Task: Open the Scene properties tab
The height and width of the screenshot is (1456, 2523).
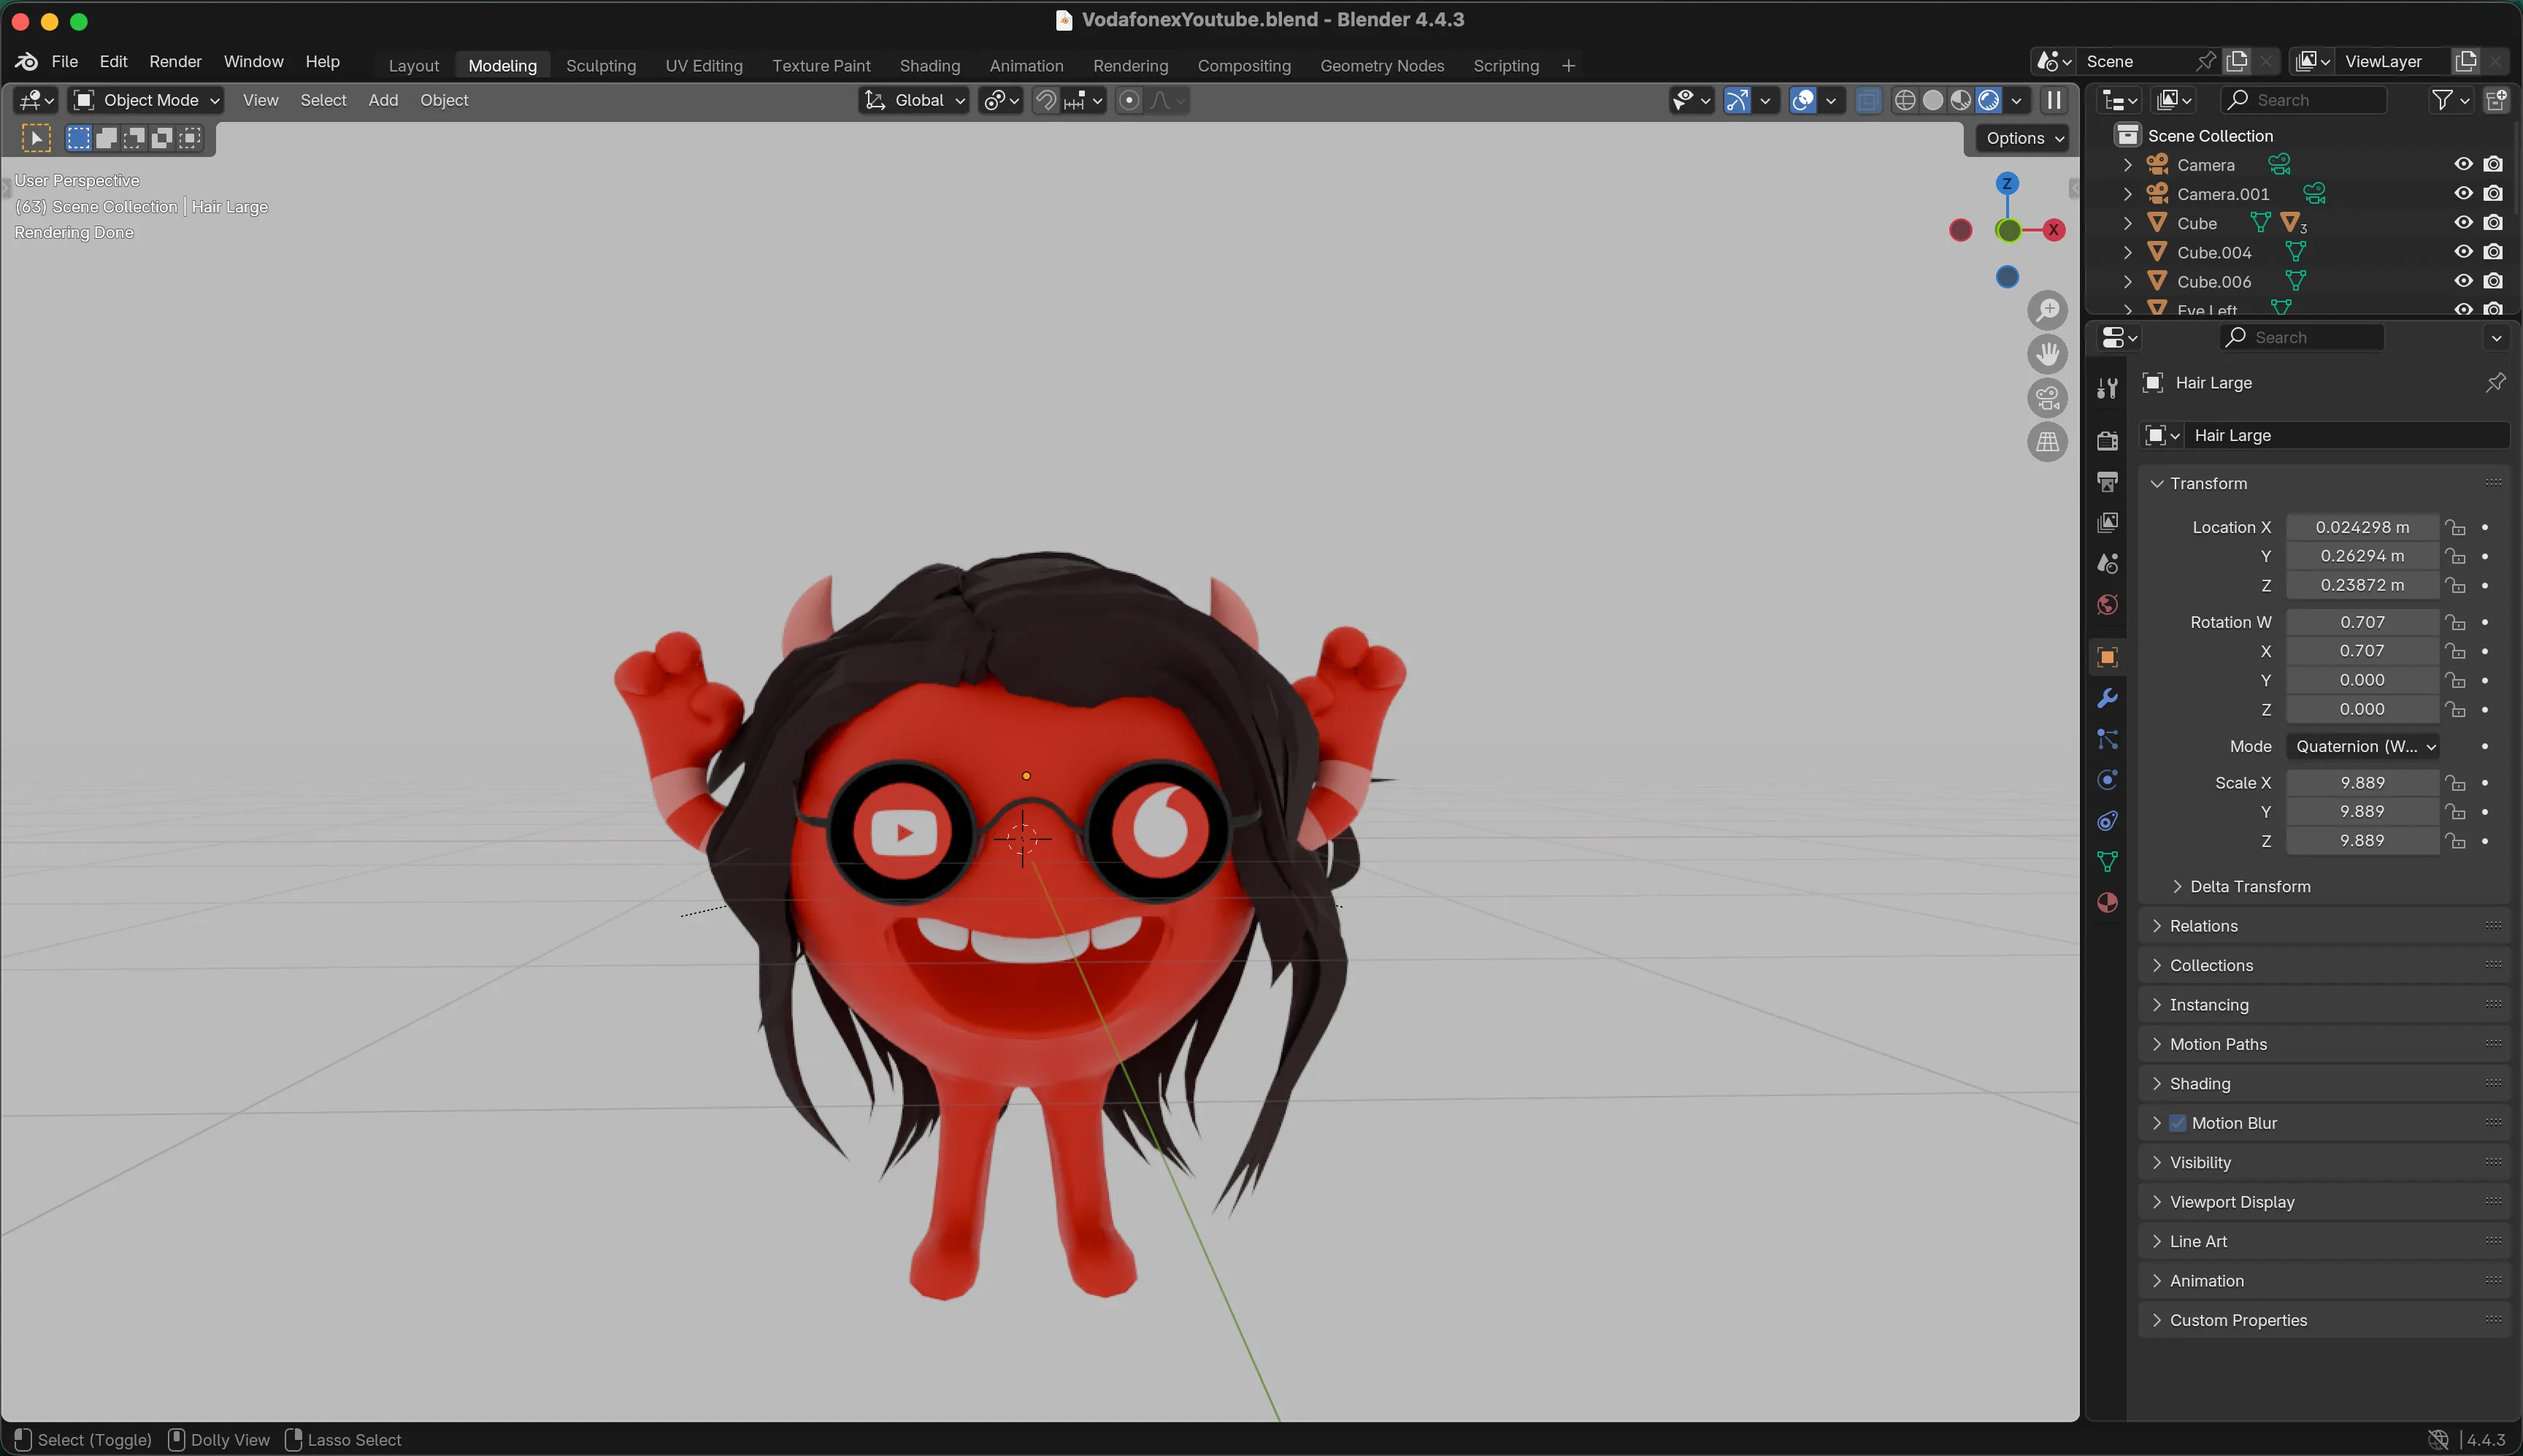Action: (2107, 564)
